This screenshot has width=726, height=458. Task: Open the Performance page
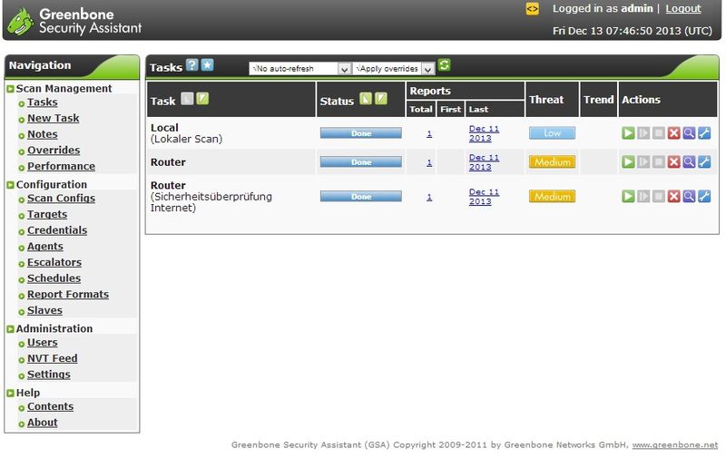click(x=61, y=166)
